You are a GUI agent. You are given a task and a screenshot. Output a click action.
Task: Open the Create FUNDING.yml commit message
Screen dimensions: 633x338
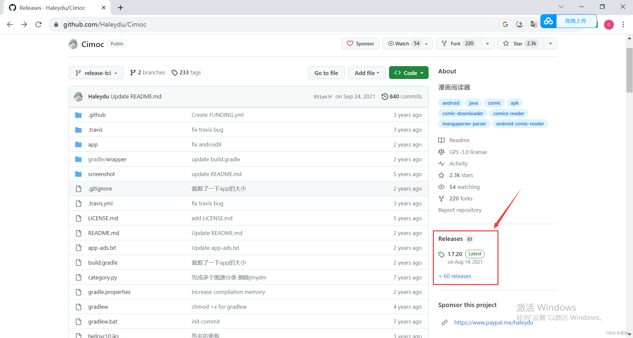(x=218, y=115)
